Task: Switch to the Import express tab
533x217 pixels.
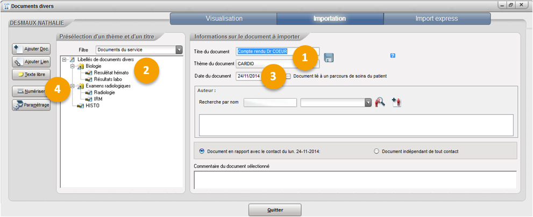Action: click(436, 18)
